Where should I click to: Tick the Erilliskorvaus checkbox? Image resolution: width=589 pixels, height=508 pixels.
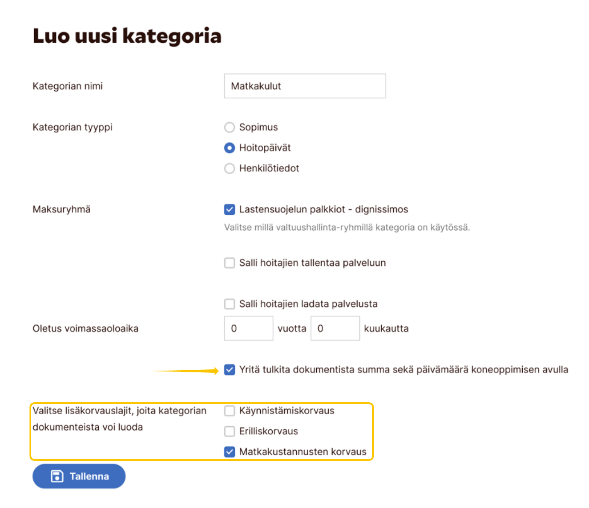click(x=230, y=431)
